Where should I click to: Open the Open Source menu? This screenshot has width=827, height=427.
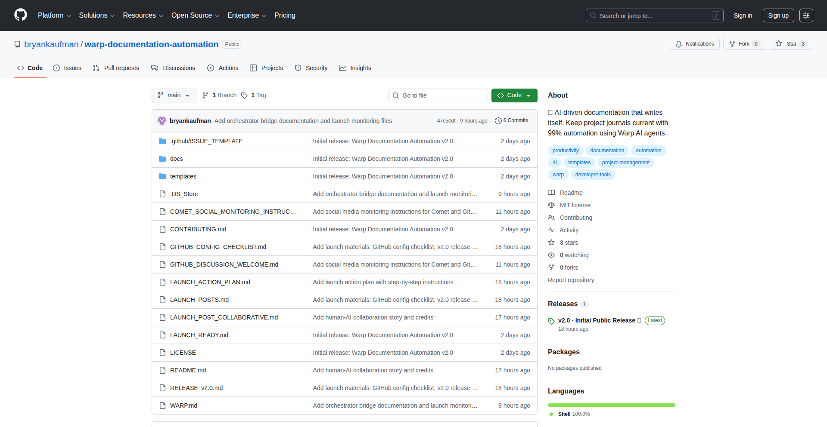pyautogui.click(x=195, y=15)
